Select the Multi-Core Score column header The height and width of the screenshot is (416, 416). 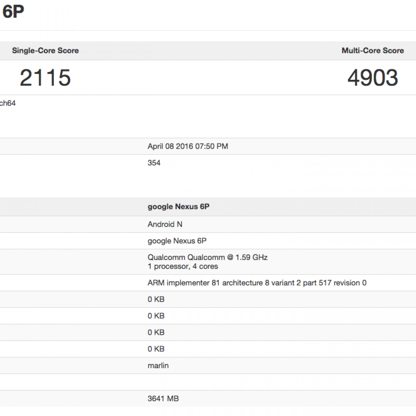[x=372, y=51]
